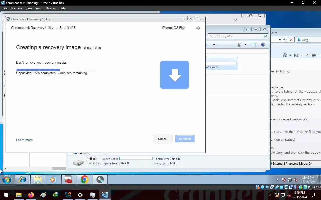Open the VirtualBox File menu

point(5,8)
